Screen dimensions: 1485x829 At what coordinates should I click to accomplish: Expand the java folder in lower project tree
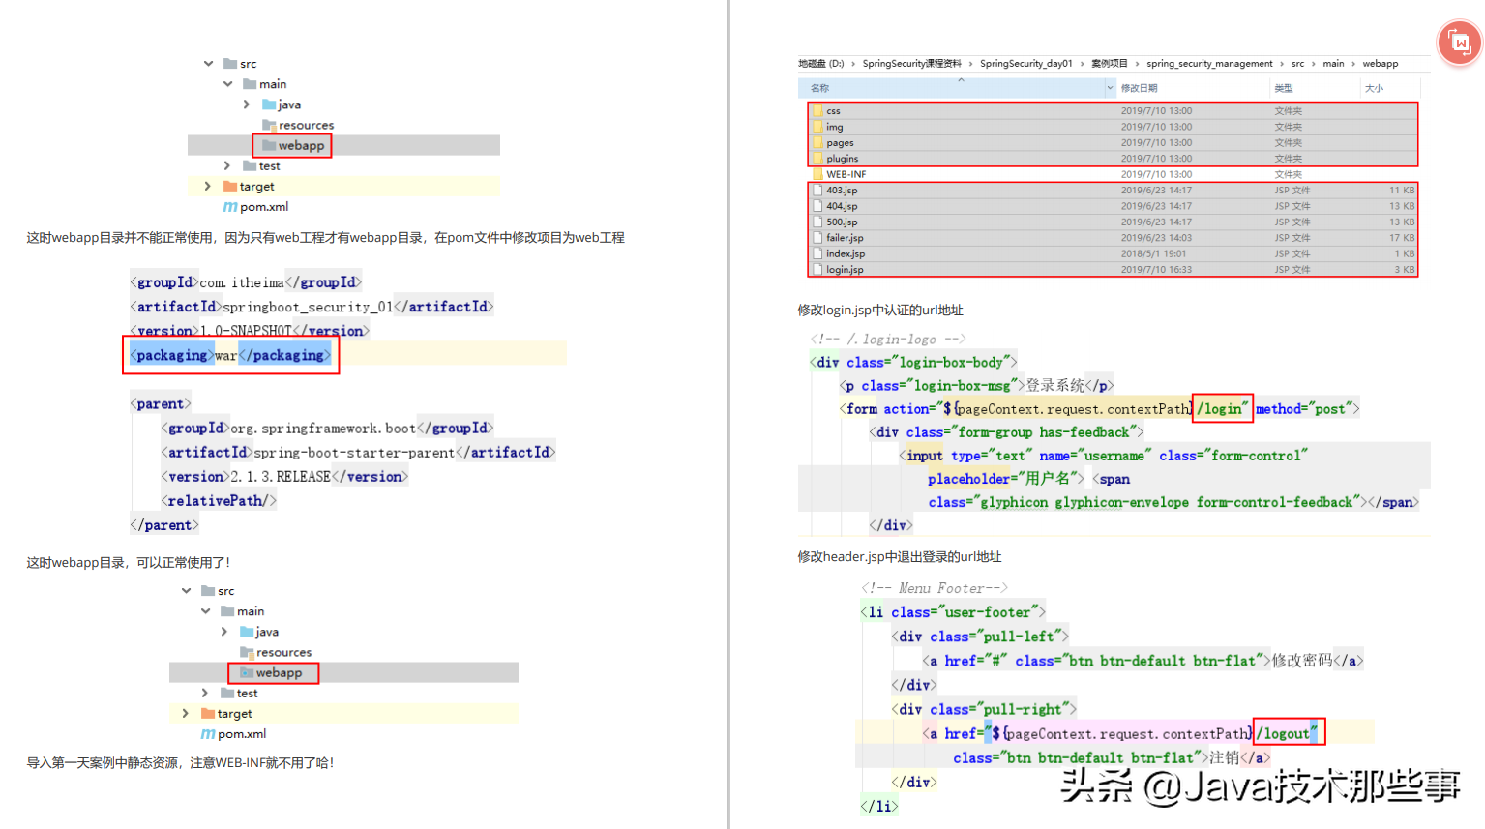pos(224,632)
